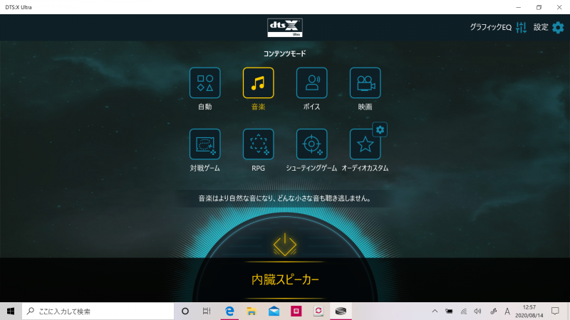The image size is (570, 320).
Task: Click the 映画 label text
Action: pos(365,107)
